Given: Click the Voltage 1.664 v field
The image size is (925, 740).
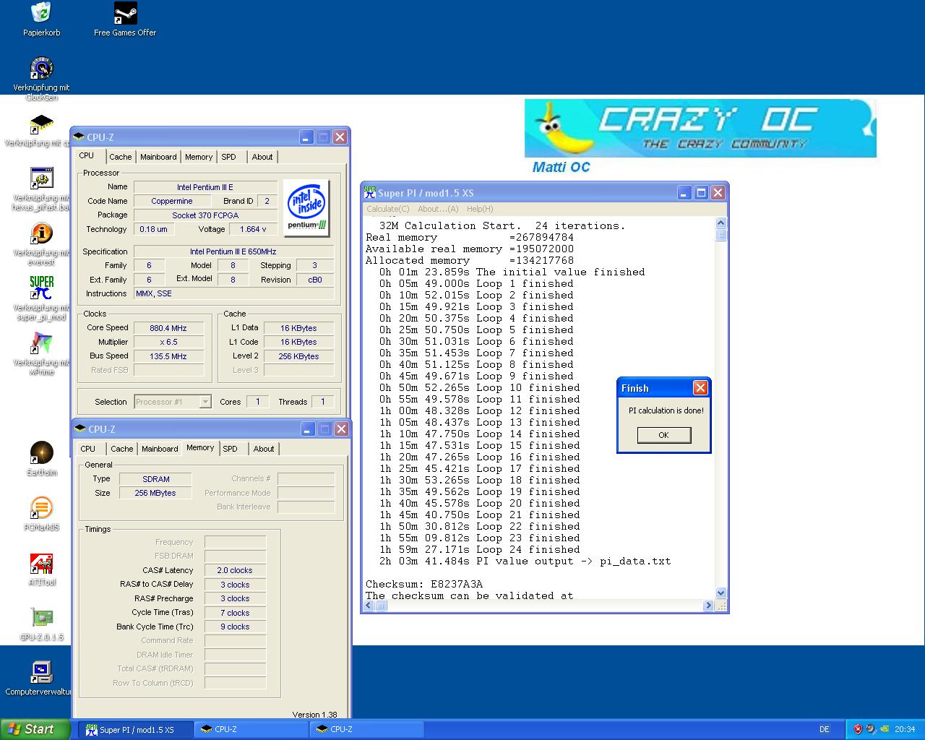Looking at the screenshot, I should [253, 229].
